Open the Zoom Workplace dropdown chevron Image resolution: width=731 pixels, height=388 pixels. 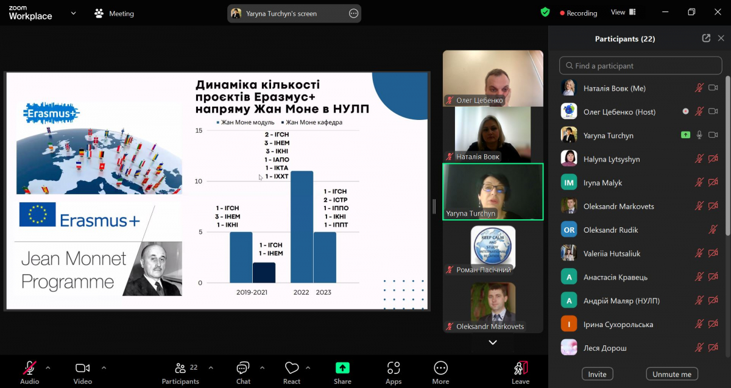[x=74, y=13]
